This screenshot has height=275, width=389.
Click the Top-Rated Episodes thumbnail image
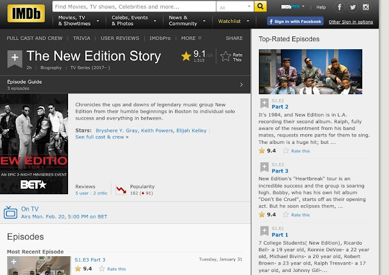tap(310, 72)
